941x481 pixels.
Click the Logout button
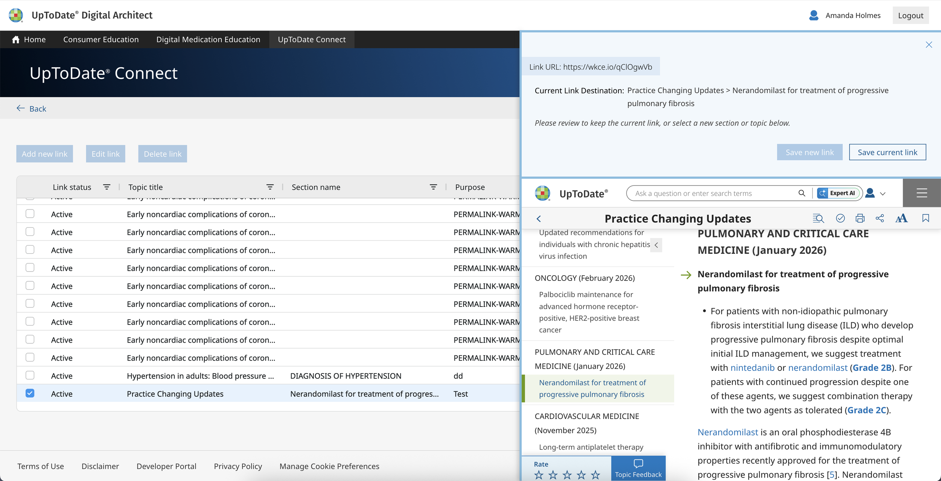(x=911, y=15)
